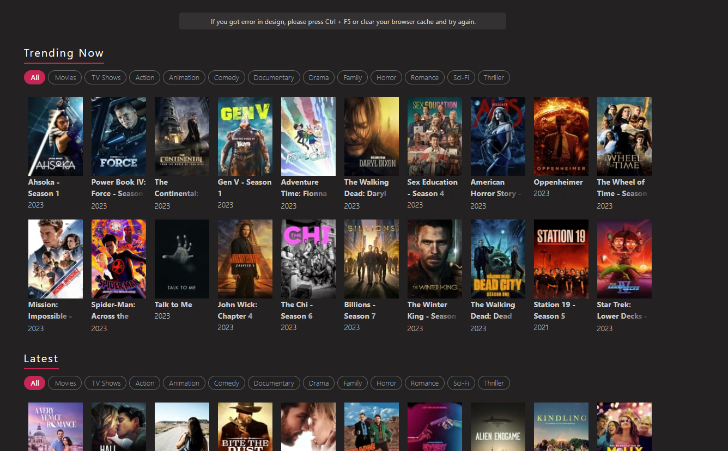
Task: Open the Station 19 Season 5 poster
Action: point(561,259)
